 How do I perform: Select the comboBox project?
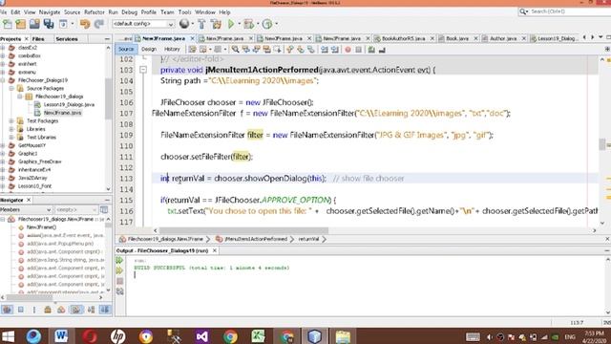(30, 55)
